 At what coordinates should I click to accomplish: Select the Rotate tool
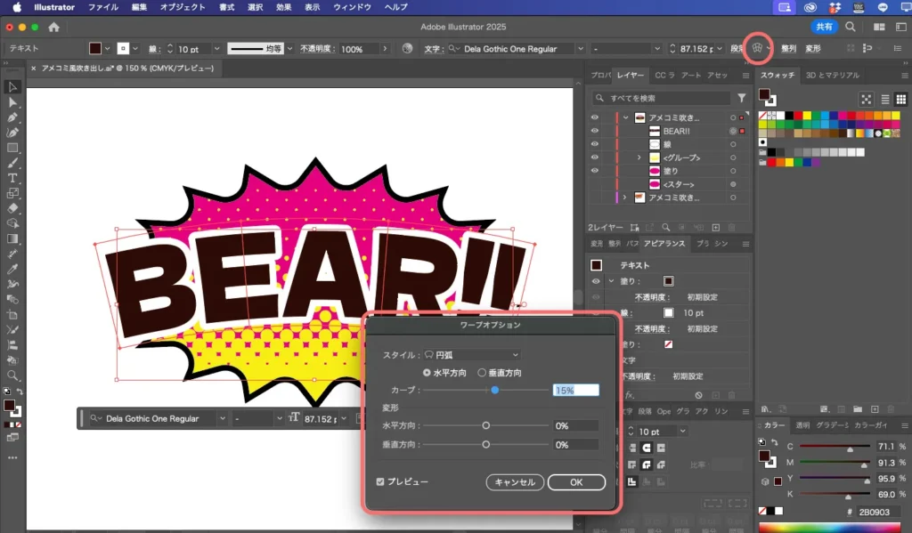click(x=12, y=192)
